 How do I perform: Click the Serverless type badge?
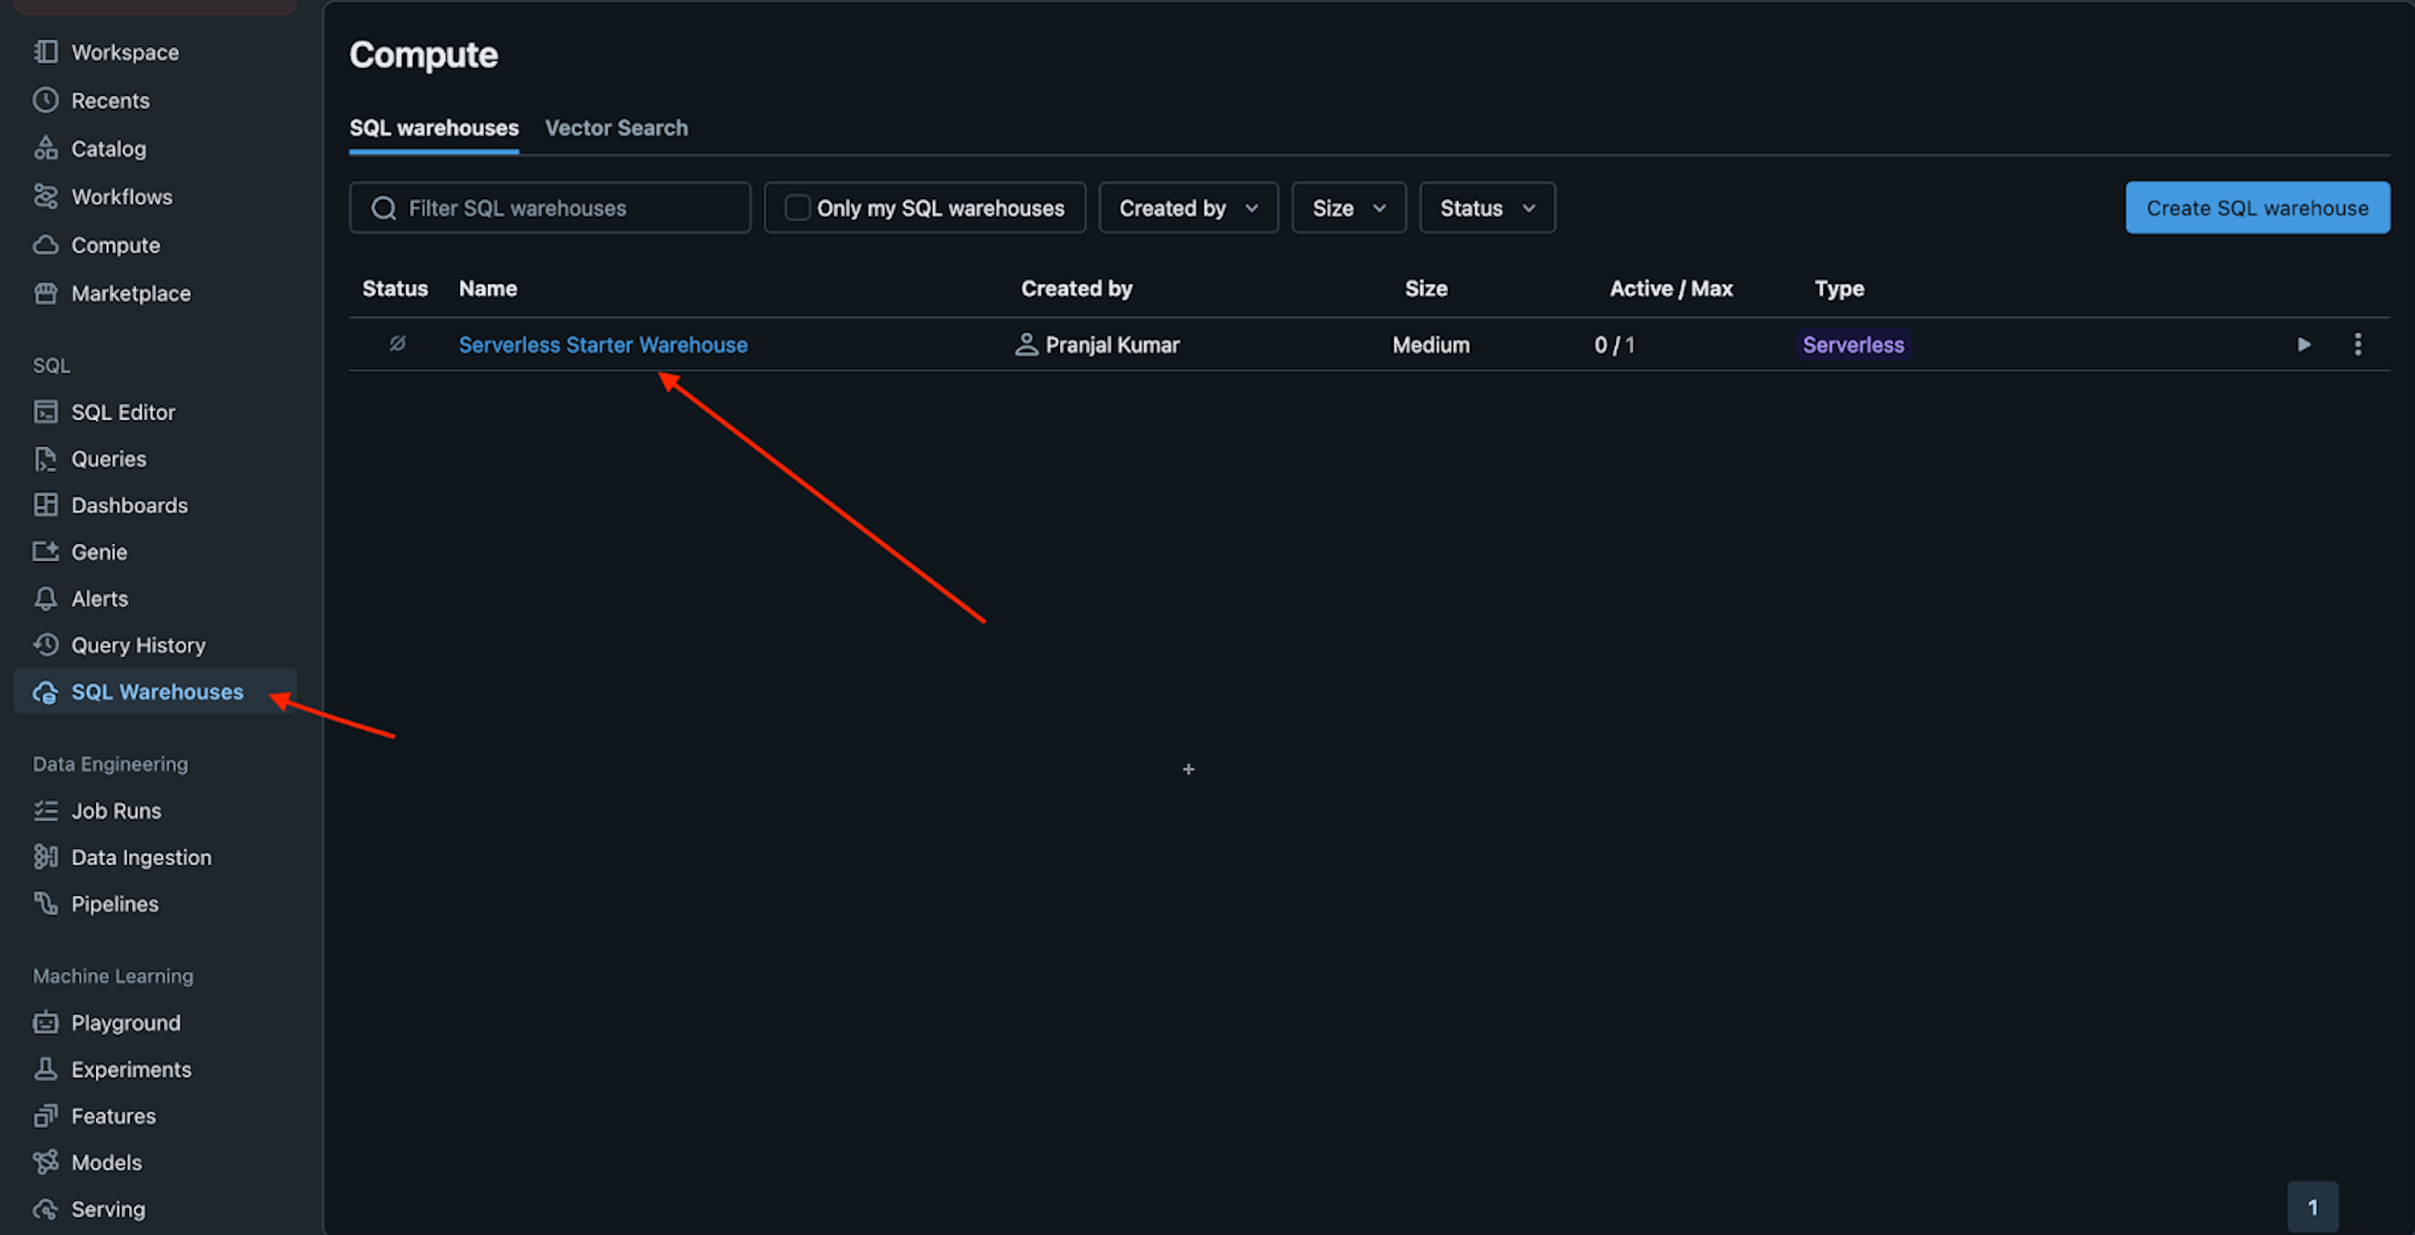pyautogui.click(x=1853, y=344)
